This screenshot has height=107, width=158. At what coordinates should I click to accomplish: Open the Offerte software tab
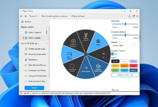pyautogui.click(x=78, y=16)
